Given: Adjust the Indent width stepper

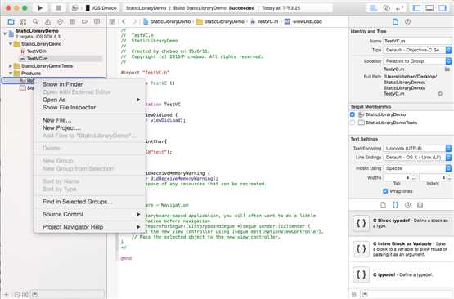Looking at the screenshot, I should (449, 177).
